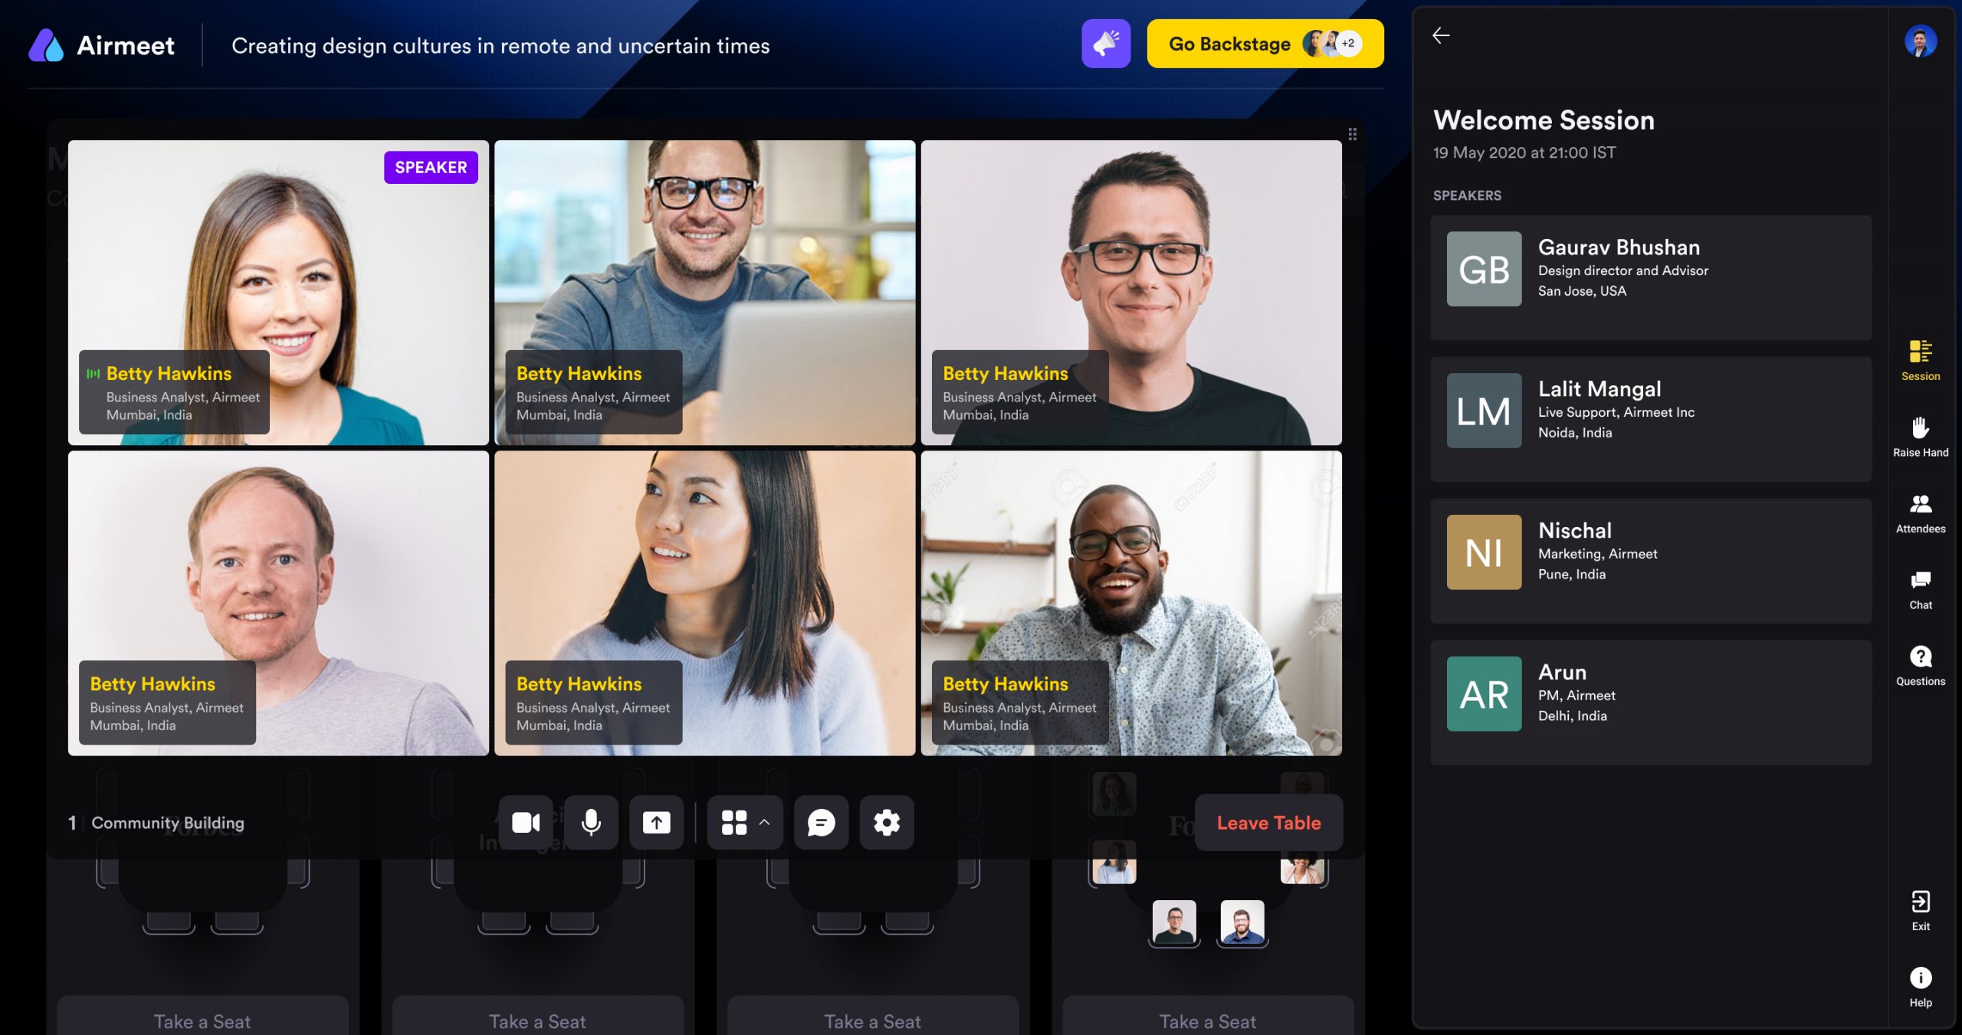Click the NI initials avatar

click(x=1484, y=552)
